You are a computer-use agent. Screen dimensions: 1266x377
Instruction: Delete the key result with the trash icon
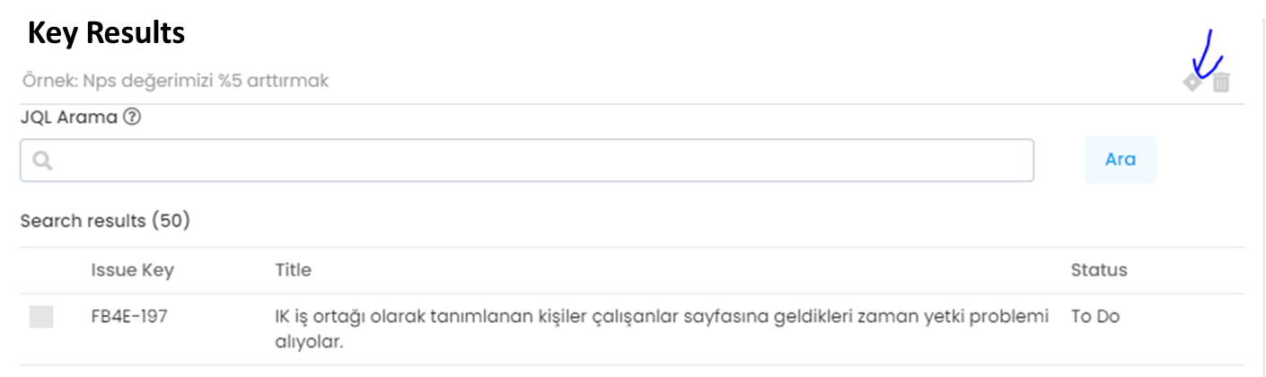click(1221, 83)
